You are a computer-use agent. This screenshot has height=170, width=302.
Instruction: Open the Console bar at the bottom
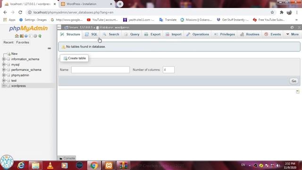[x=67, y=158]
